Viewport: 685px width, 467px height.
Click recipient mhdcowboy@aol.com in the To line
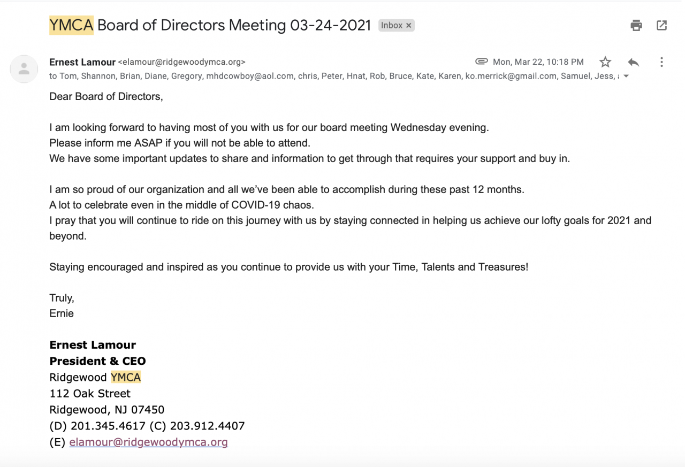tap(250, 76)
